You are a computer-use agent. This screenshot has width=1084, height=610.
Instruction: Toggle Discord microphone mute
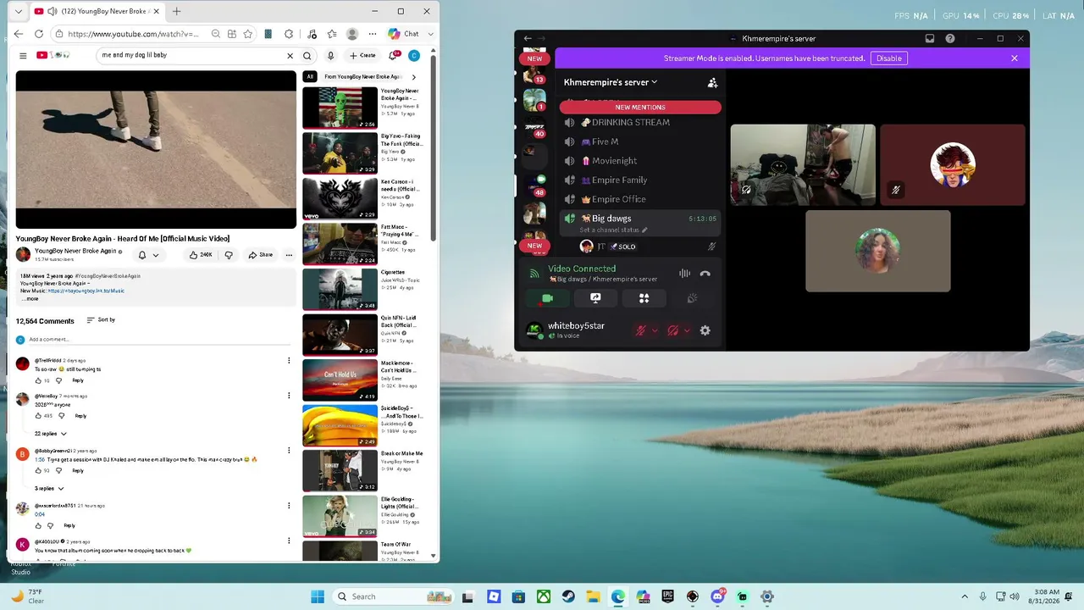coord(641,330)
